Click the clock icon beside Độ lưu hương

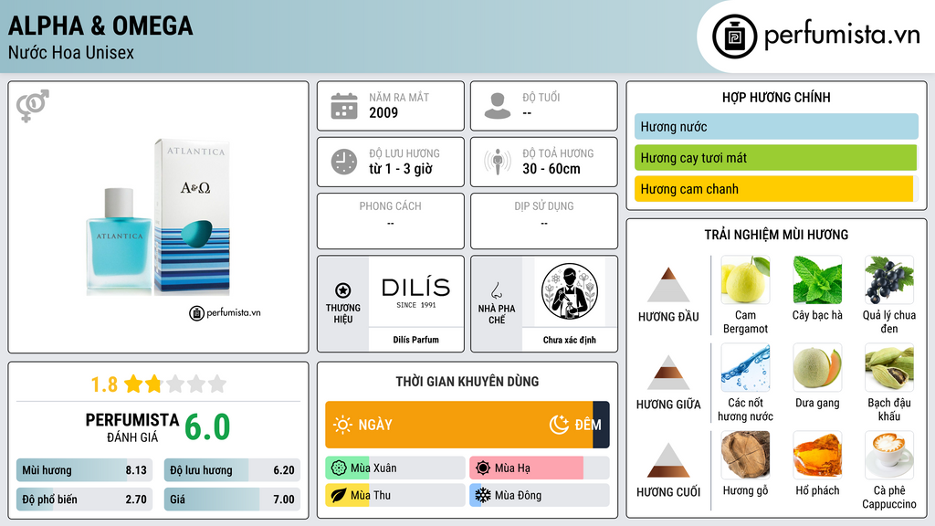pos(344,162)
